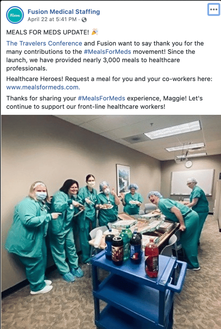221x329 pixels.
Task: Open the April 22 at 5:41 PM timestamp
Action: click(52, 20)
